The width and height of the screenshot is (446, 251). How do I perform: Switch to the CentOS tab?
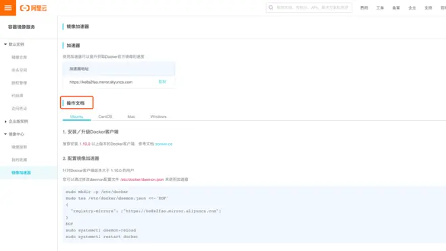click(x=105, y=117)
